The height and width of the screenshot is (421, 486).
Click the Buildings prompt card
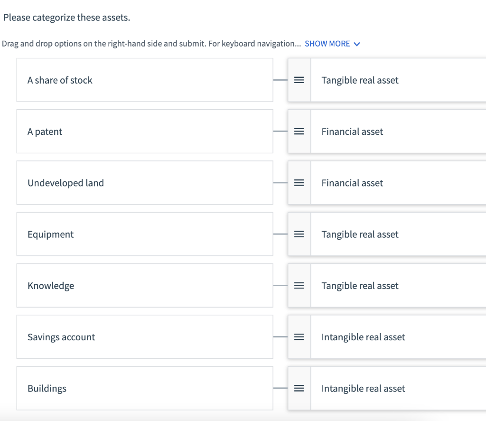[x=145, y=388]
